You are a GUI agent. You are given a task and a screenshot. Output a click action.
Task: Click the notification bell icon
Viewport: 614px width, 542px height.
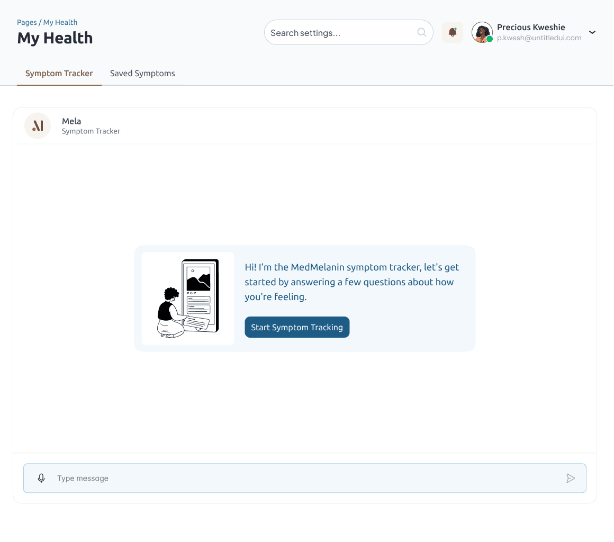point(452,32)
